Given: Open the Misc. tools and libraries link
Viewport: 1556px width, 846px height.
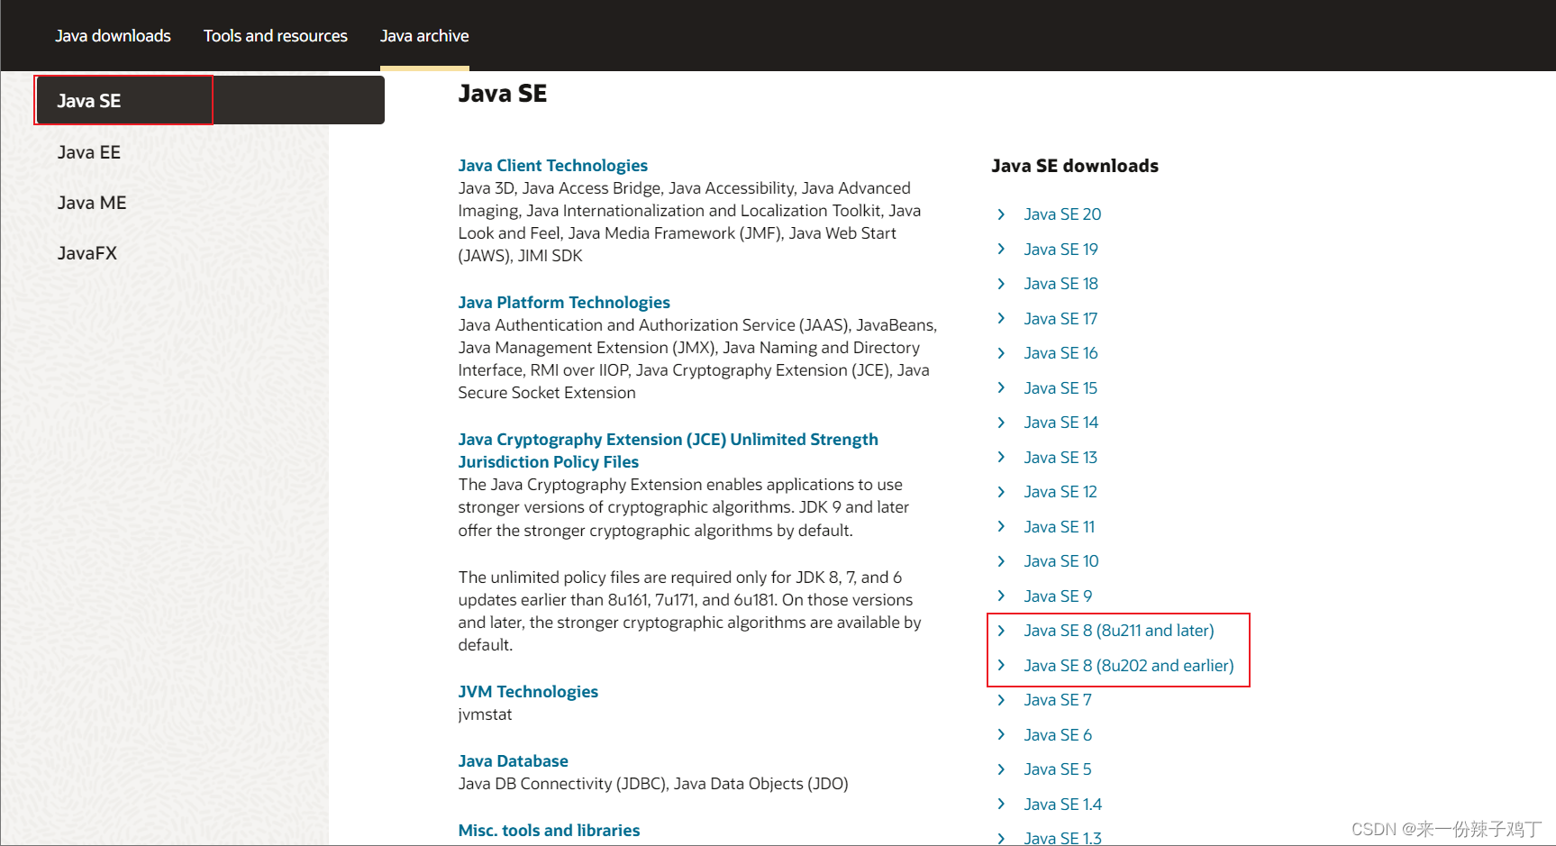Looking at the screenshot, I should pyautogui.click(x=549, y=831).
